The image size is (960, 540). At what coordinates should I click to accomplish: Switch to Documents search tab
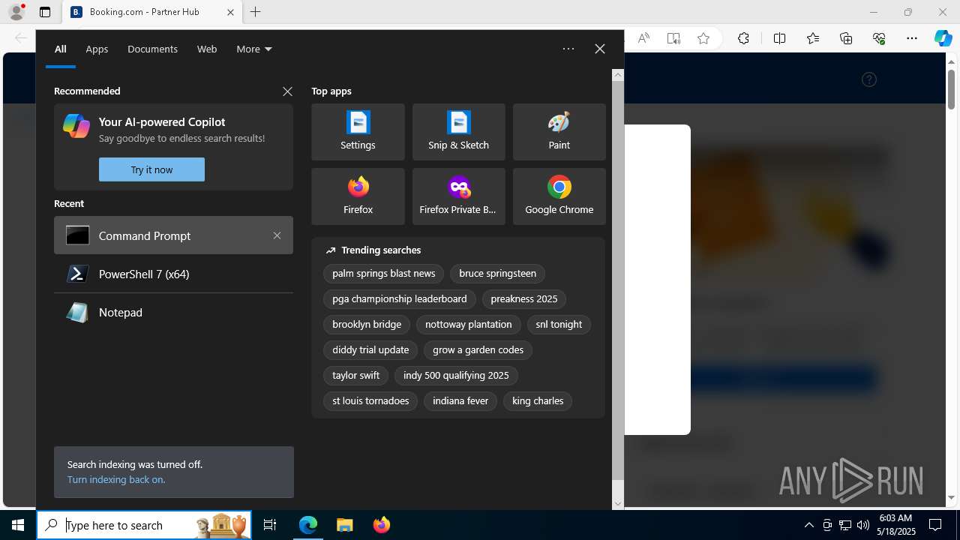pos(152,49)
